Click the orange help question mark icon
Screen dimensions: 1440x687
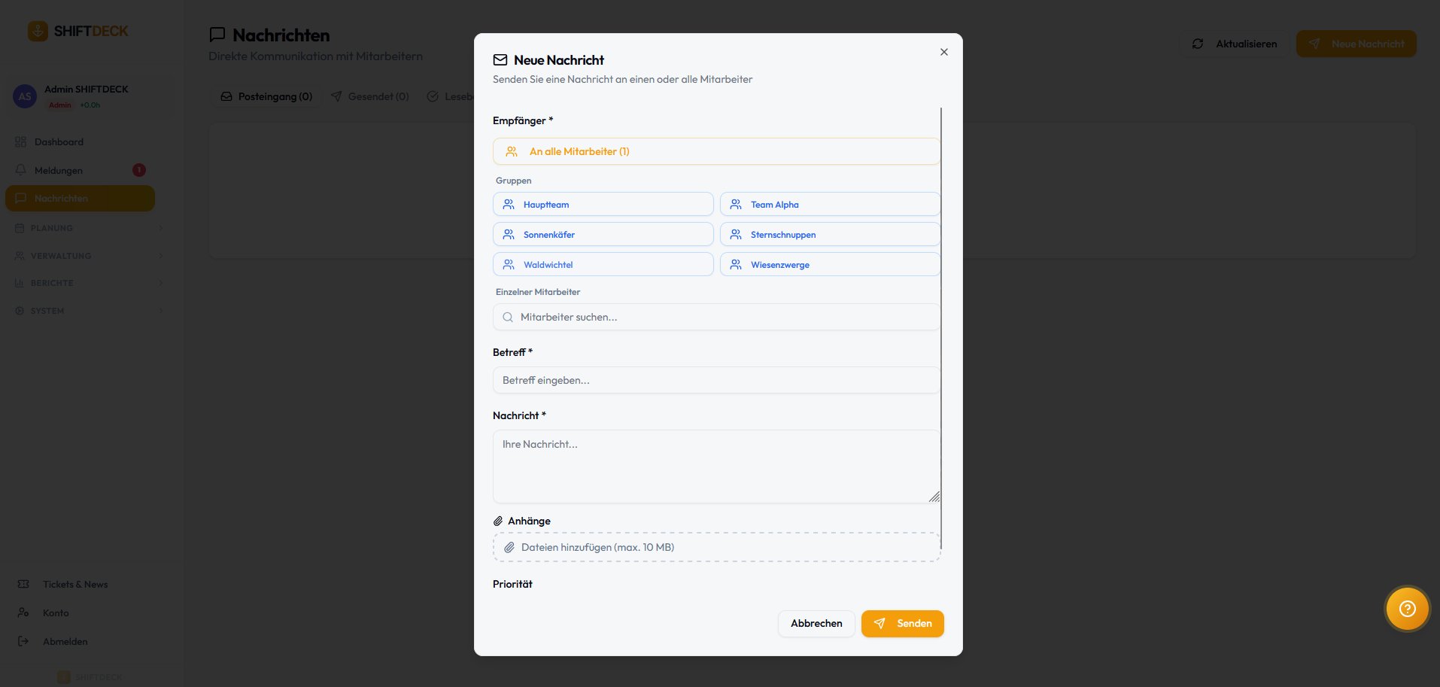1407,609
